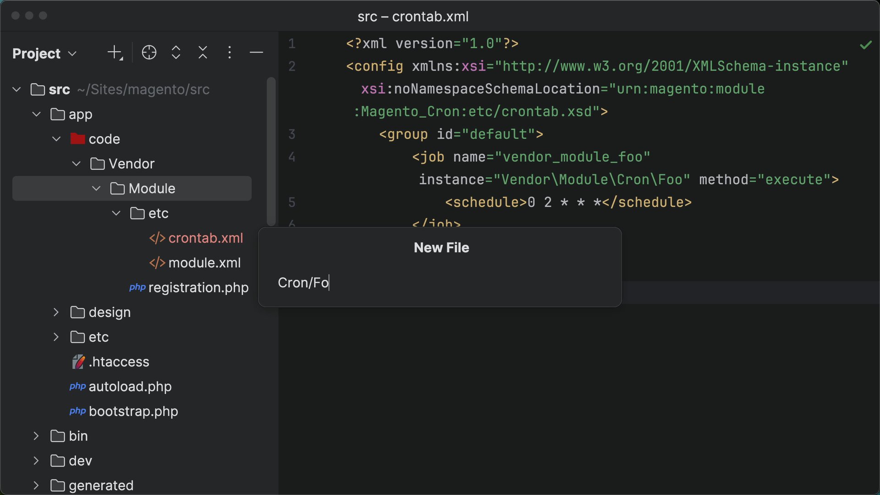Click the red code folder icon
Image resolution: width=880 pixels, height=495 pixels.
click(x=77, y=138)
